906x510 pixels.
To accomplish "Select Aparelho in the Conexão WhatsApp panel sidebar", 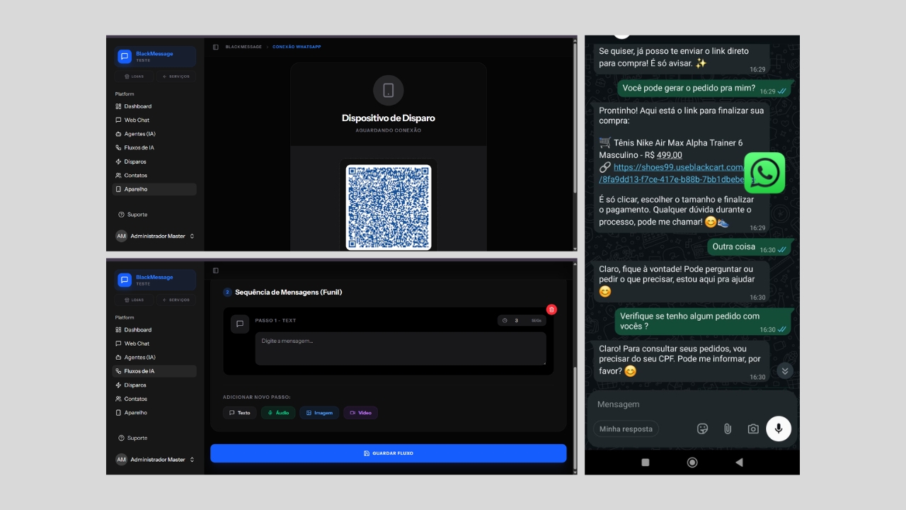I will (x=154, y=189).
